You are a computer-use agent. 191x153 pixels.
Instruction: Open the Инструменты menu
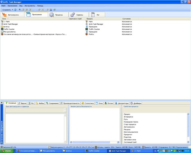point(30,6)
